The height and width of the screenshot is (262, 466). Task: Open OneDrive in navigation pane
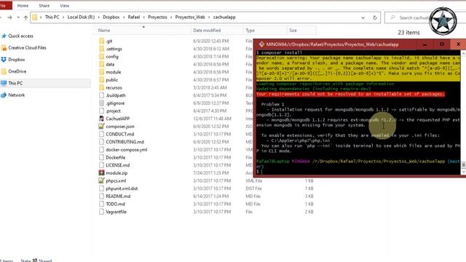17,71
